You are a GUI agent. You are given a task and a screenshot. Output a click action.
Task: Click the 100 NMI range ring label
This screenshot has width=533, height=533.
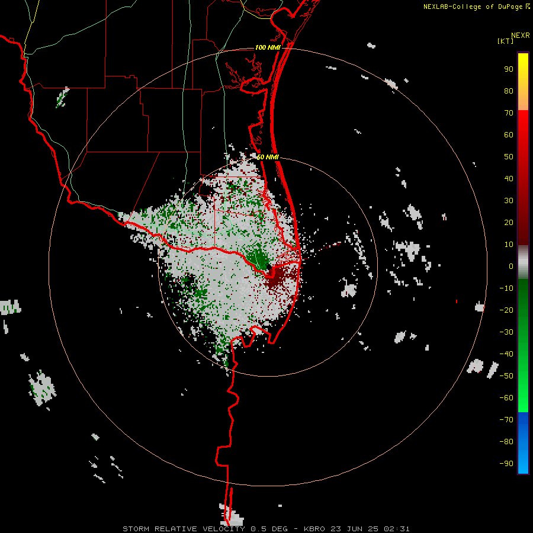point(268,47)
